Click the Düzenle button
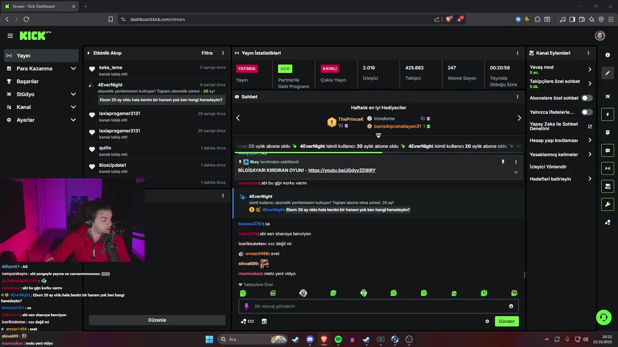Viewport: 618px width, 347px height. point(157,320)
